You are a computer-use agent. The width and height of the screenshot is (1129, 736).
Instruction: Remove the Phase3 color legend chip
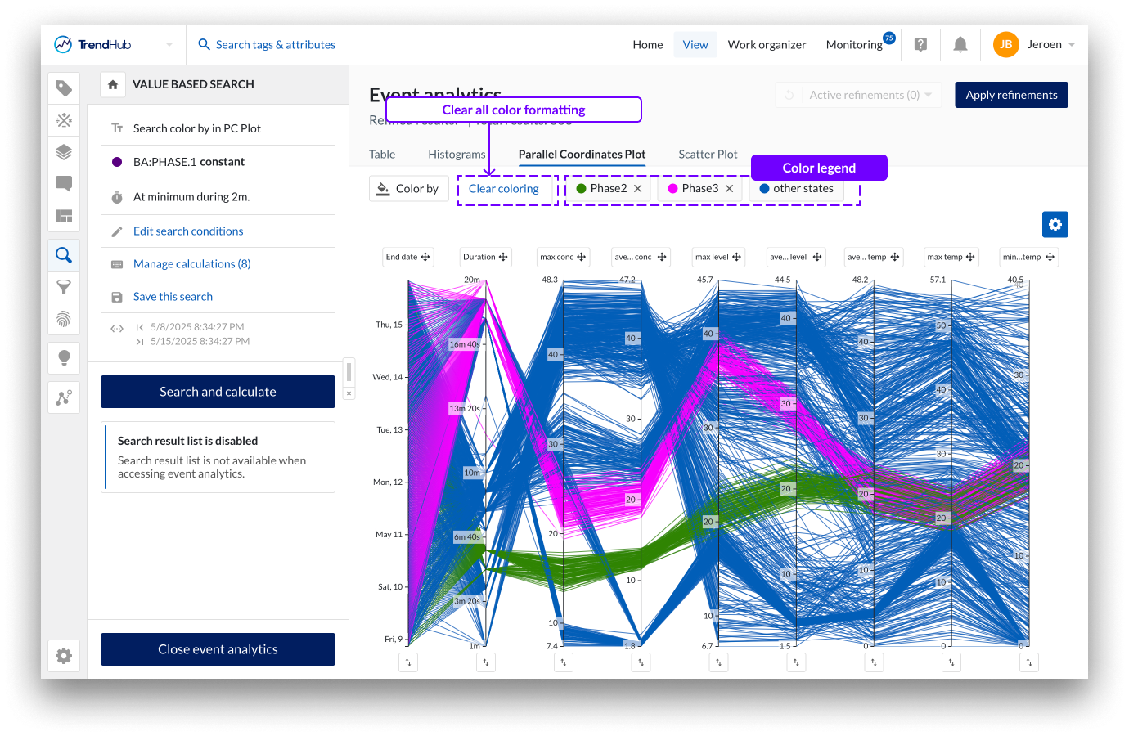[730, 189]
